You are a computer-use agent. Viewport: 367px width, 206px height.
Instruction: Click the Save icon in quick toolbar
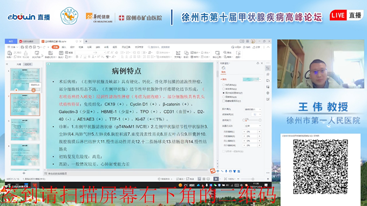[22, 47]
